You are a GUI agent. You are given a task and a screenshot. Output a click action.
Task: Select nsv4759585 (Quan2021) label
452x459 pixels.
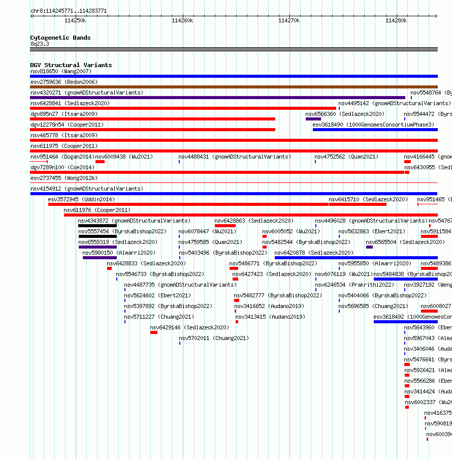[x=210, y=242]
